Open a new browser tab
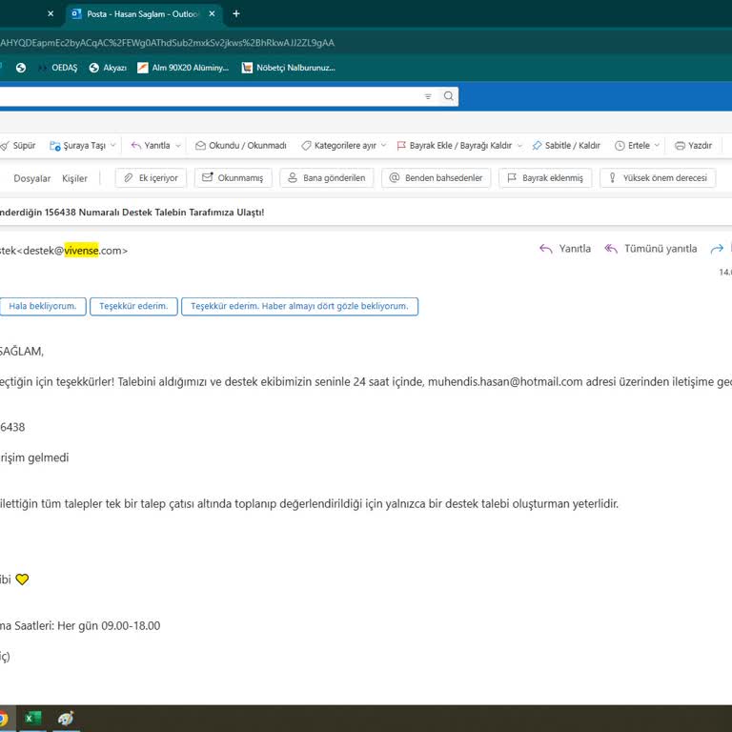The height and width of the screenshot is (732, 732). coord(236,14)
